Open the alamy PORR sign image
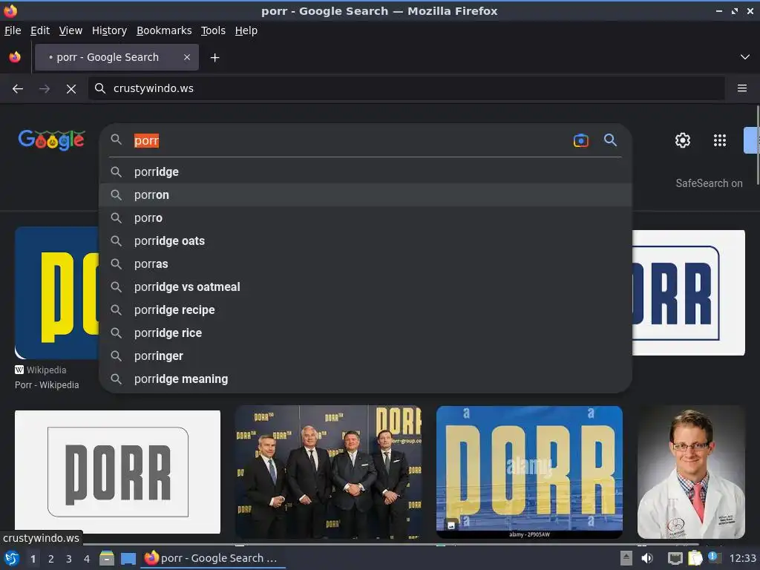This screenshot has width=760, height=570. (x=529, y=472)
